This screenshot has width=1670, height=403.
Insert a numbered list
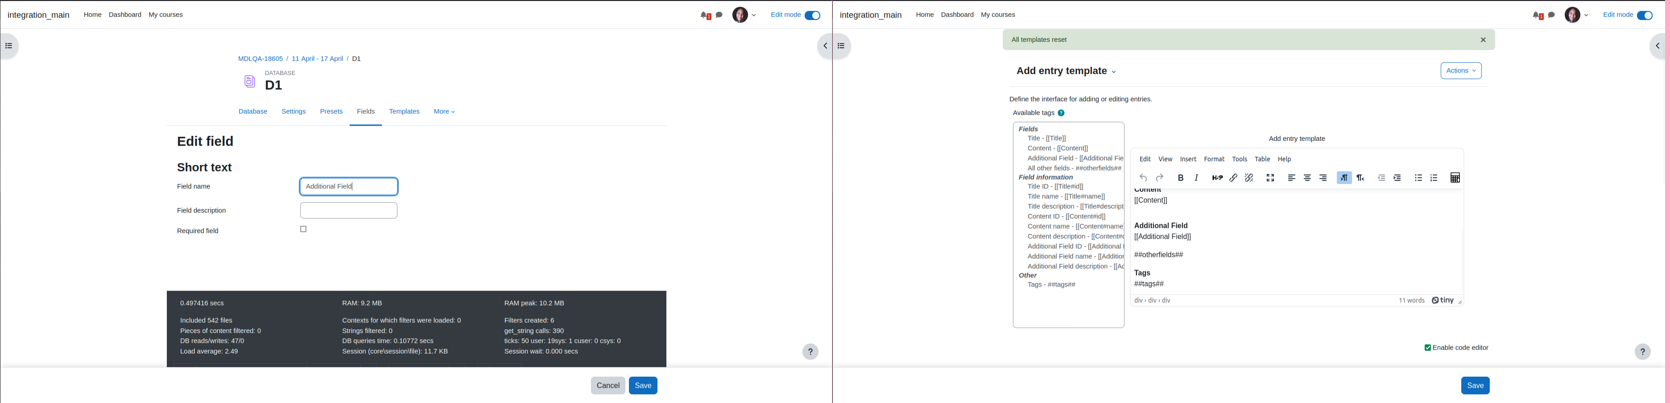(x=1434, y=177)
